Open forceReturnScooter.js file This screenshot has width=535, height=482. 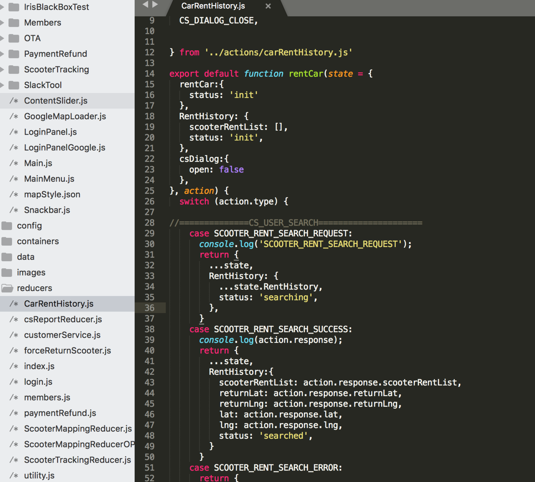pyautogui.click(x=67, y=351)
